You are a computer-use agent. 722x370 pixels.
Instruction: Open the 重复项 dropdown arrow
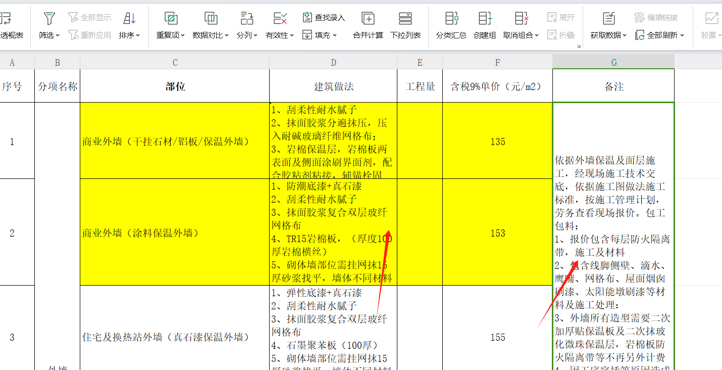tap(182, 35)
